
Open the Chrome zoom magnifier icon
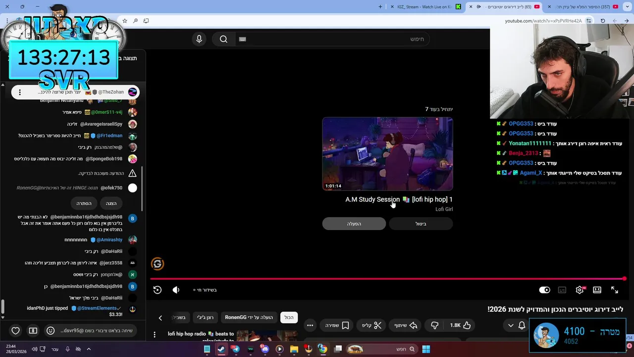point(135,21)
